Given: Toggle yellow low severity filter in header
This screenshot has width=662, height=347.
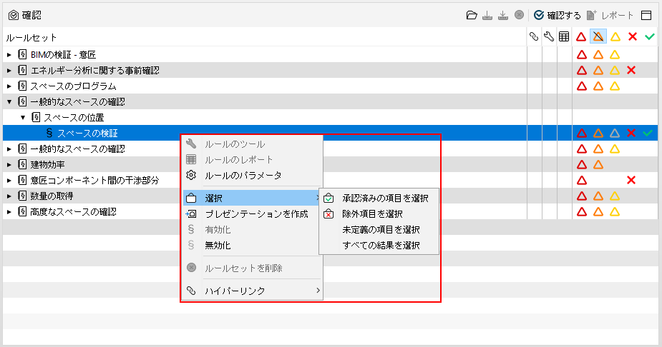Looking at the screenshot, I should coord(615,36).
